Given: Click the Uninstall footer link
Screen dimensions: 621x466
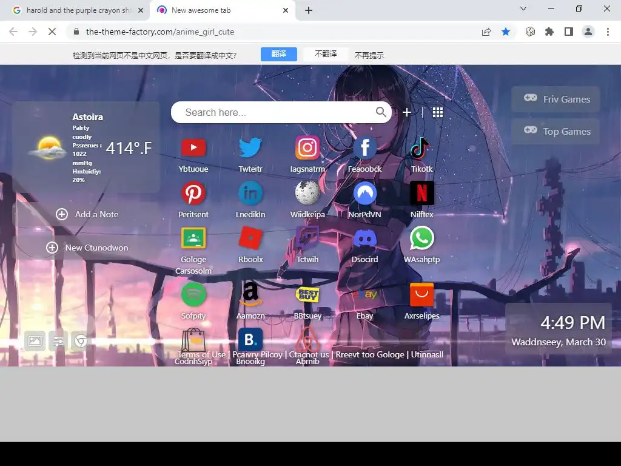Looking at the screenshot, I should (x=427, y=354).
